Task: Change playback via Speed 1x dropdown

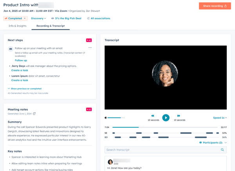Action: click(220, 118)
